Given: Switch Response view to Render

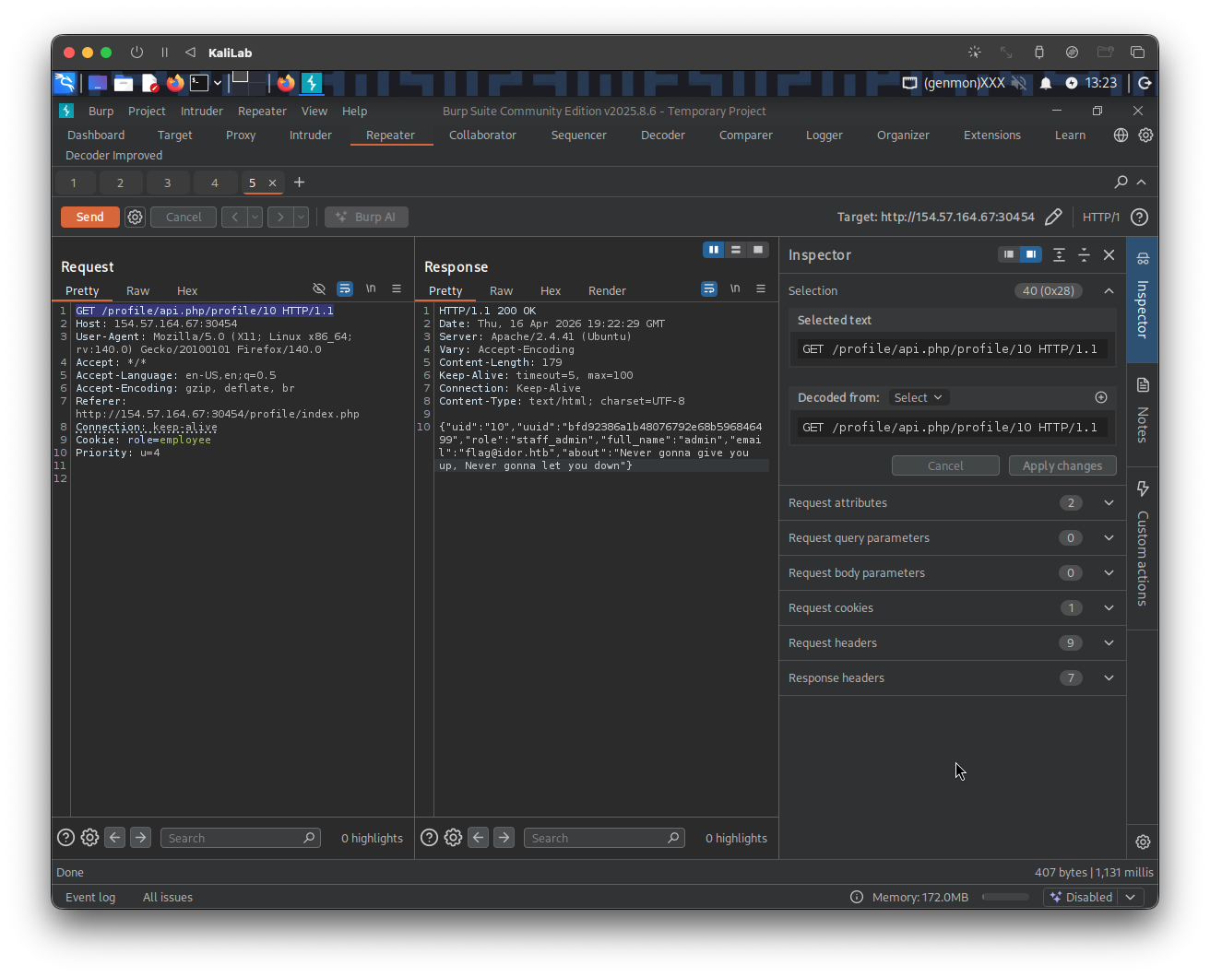Looking at the screenshot, I should [x=607, y=290].
